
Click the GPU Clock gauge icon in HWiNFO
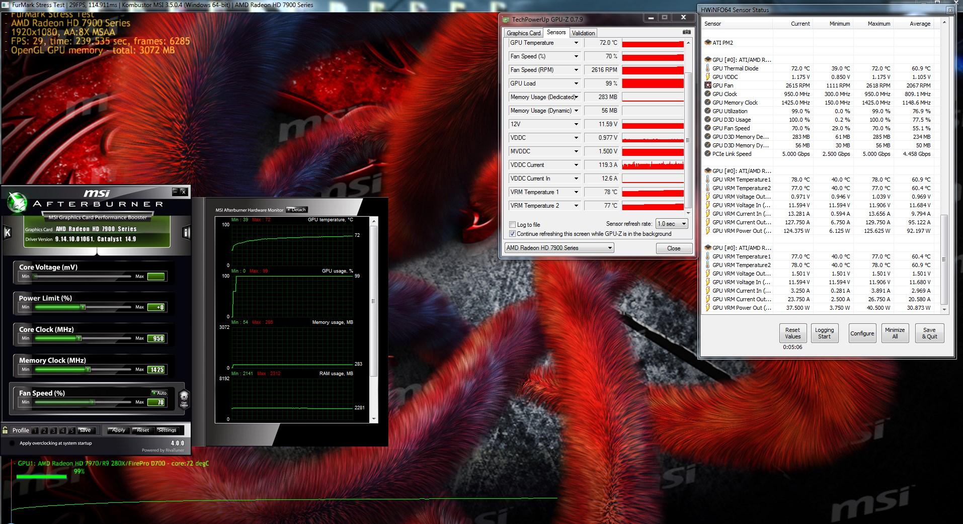[x=707, y=94]
